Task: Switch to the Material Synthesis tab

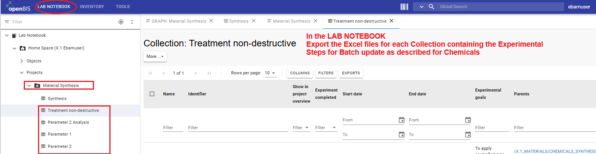Action: click(291, 21)
